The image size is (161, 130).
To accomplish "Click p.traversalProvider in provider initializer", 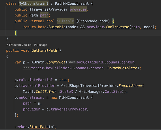I will coord(67,109).
